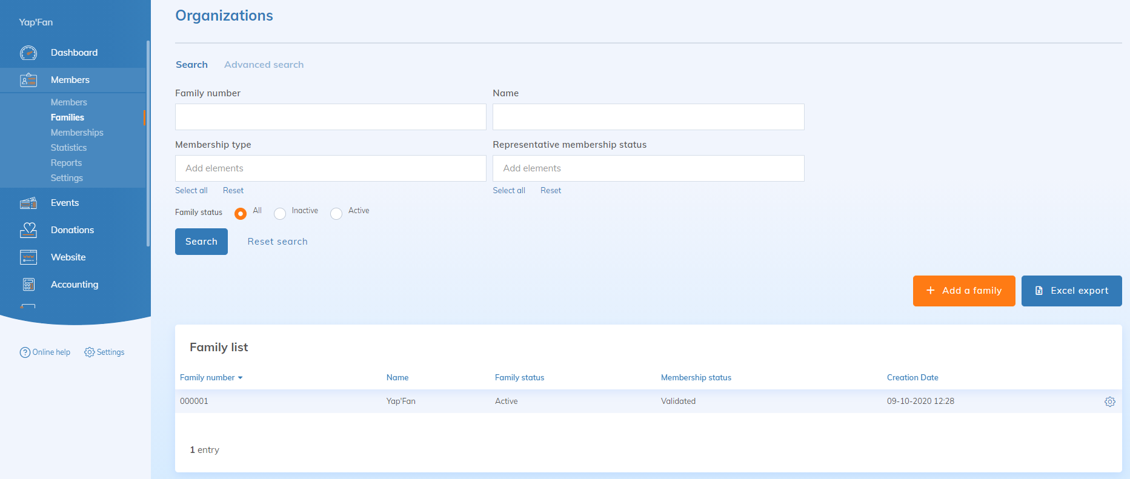Click the Dashboard gauge icon
The image size is (1130, 479).
(x=28, y=53)
